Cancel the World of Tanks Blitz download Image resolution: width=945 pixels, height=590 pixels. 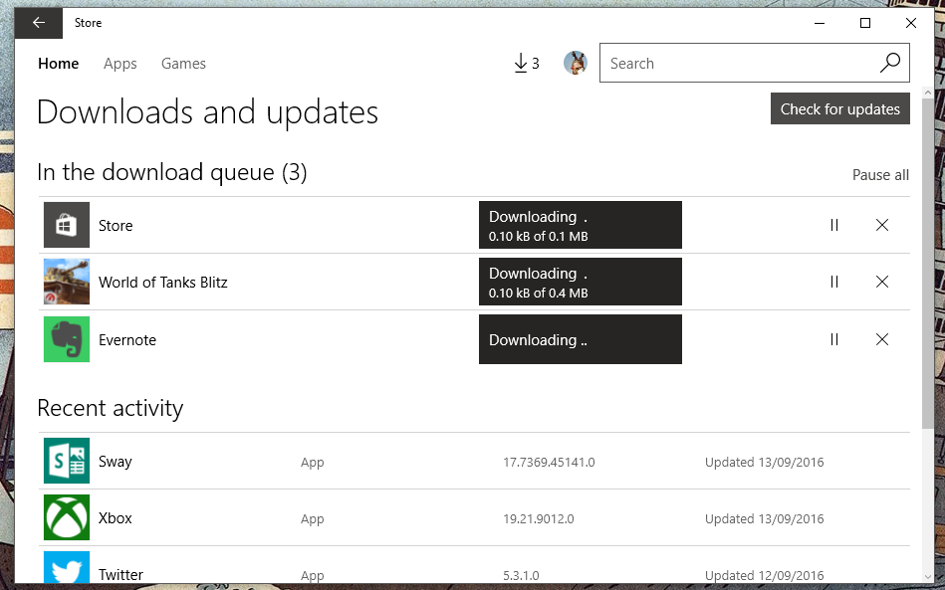pos(882,282)
